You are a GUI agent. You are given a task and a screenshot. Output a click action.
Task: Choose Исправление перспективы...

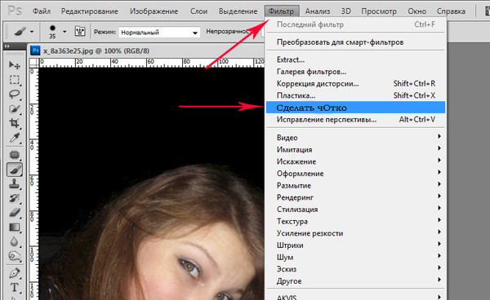355,120
